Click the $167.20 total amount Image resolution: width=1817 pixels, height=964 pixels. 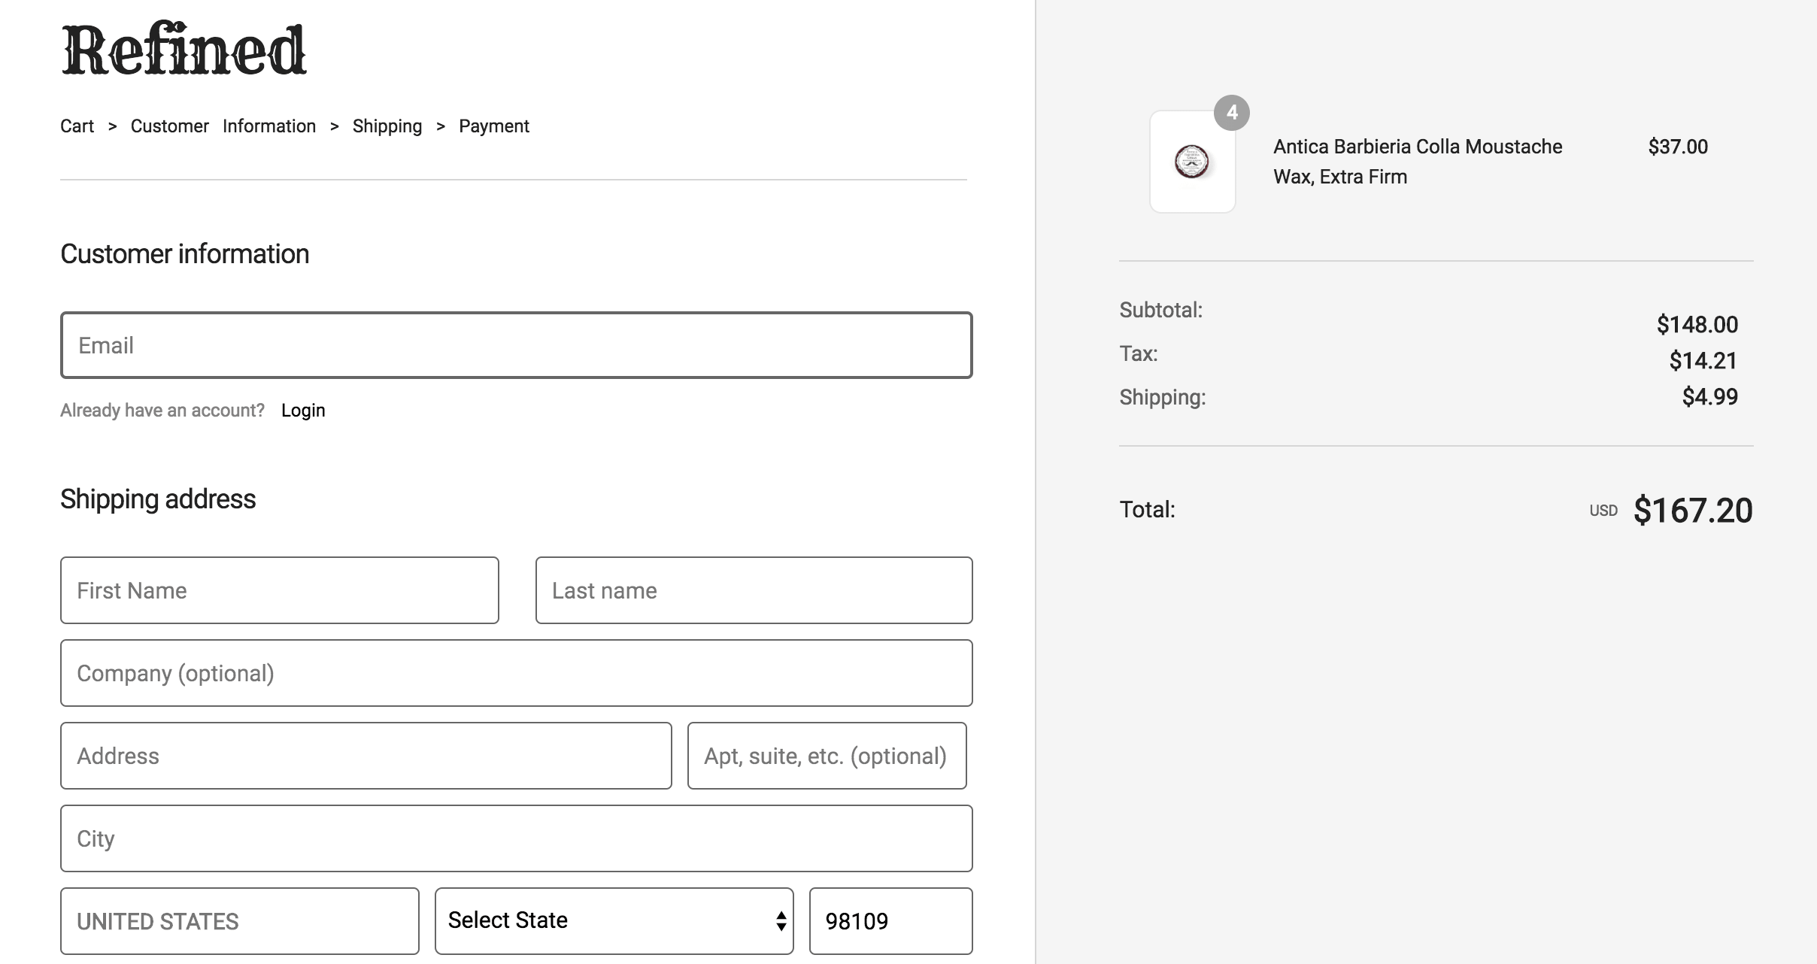pyautogui.click(x=1692, y=511)
